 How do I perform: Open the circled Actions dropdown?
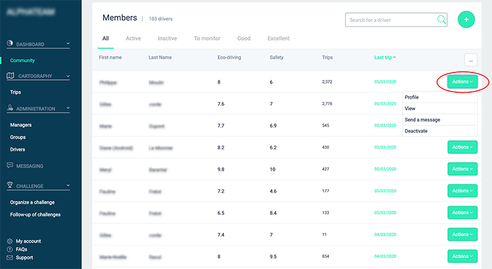pyautogui.click(x=462, y=82)
